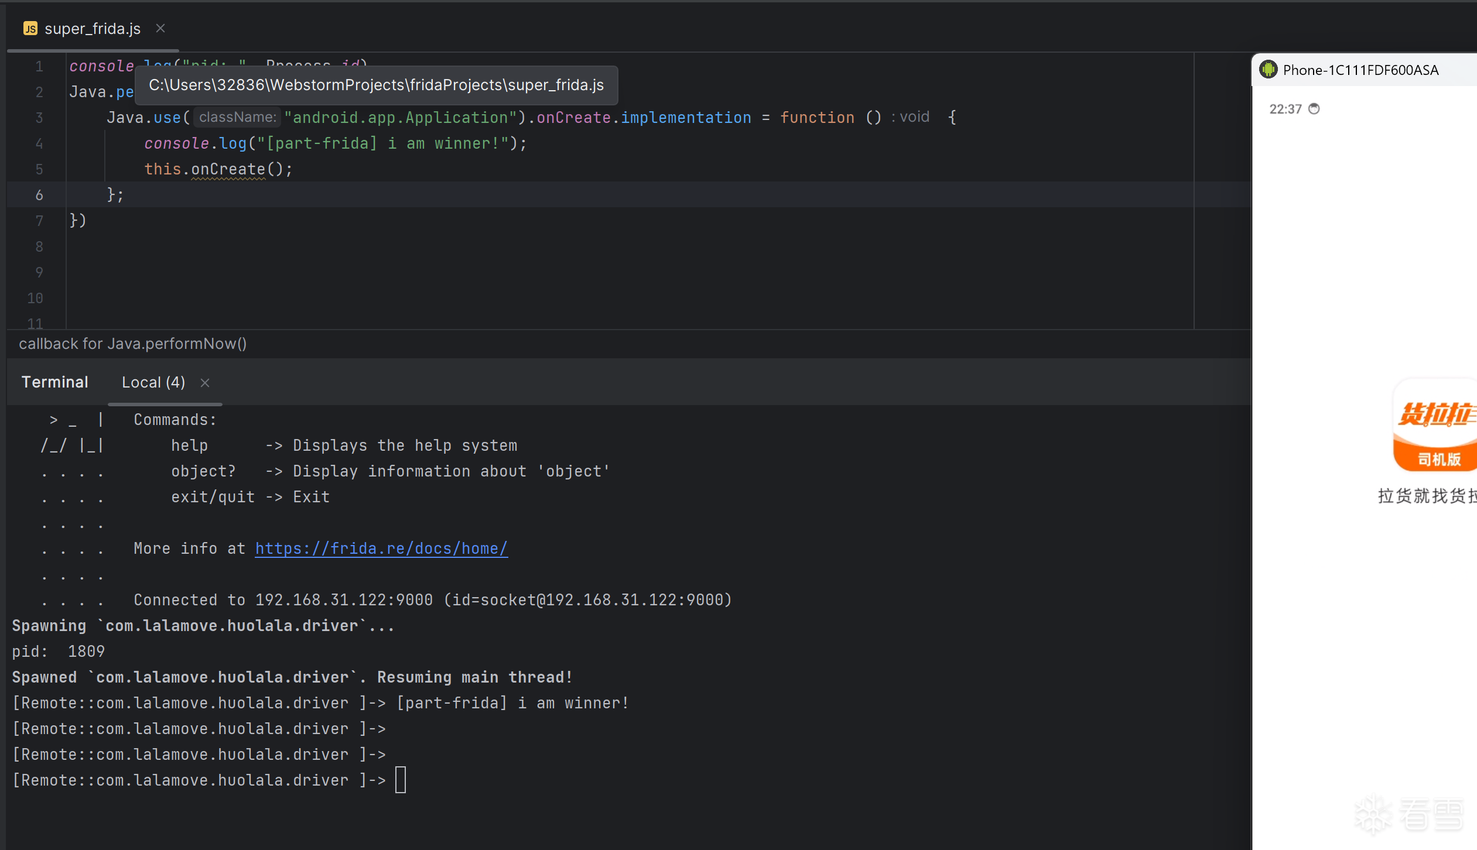The image size is (1477, 850).
Task: Click the Spawning com.lalamove.huolala.driver line
Action: click(x=203, y=625)
